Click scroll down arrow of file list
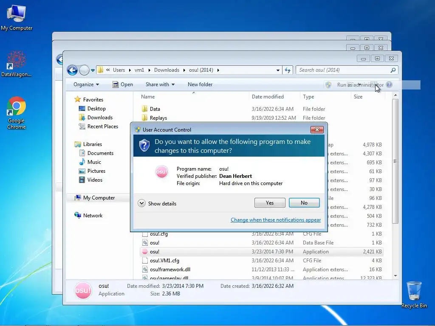The image size is (435, 326). [x=395, y=276]
